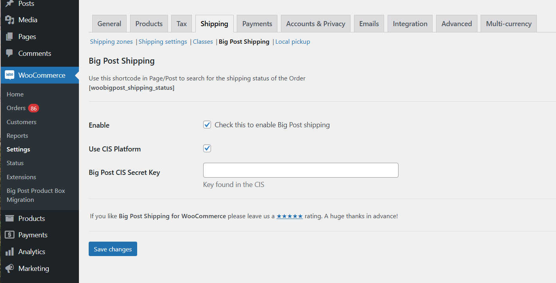
Task: Open the Multi-currency tab
Action: click(508, 24)
